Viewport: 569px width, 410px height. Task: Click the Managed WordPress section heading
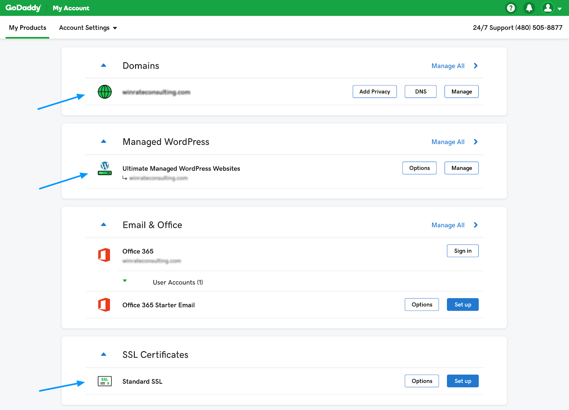pos(166,142)
